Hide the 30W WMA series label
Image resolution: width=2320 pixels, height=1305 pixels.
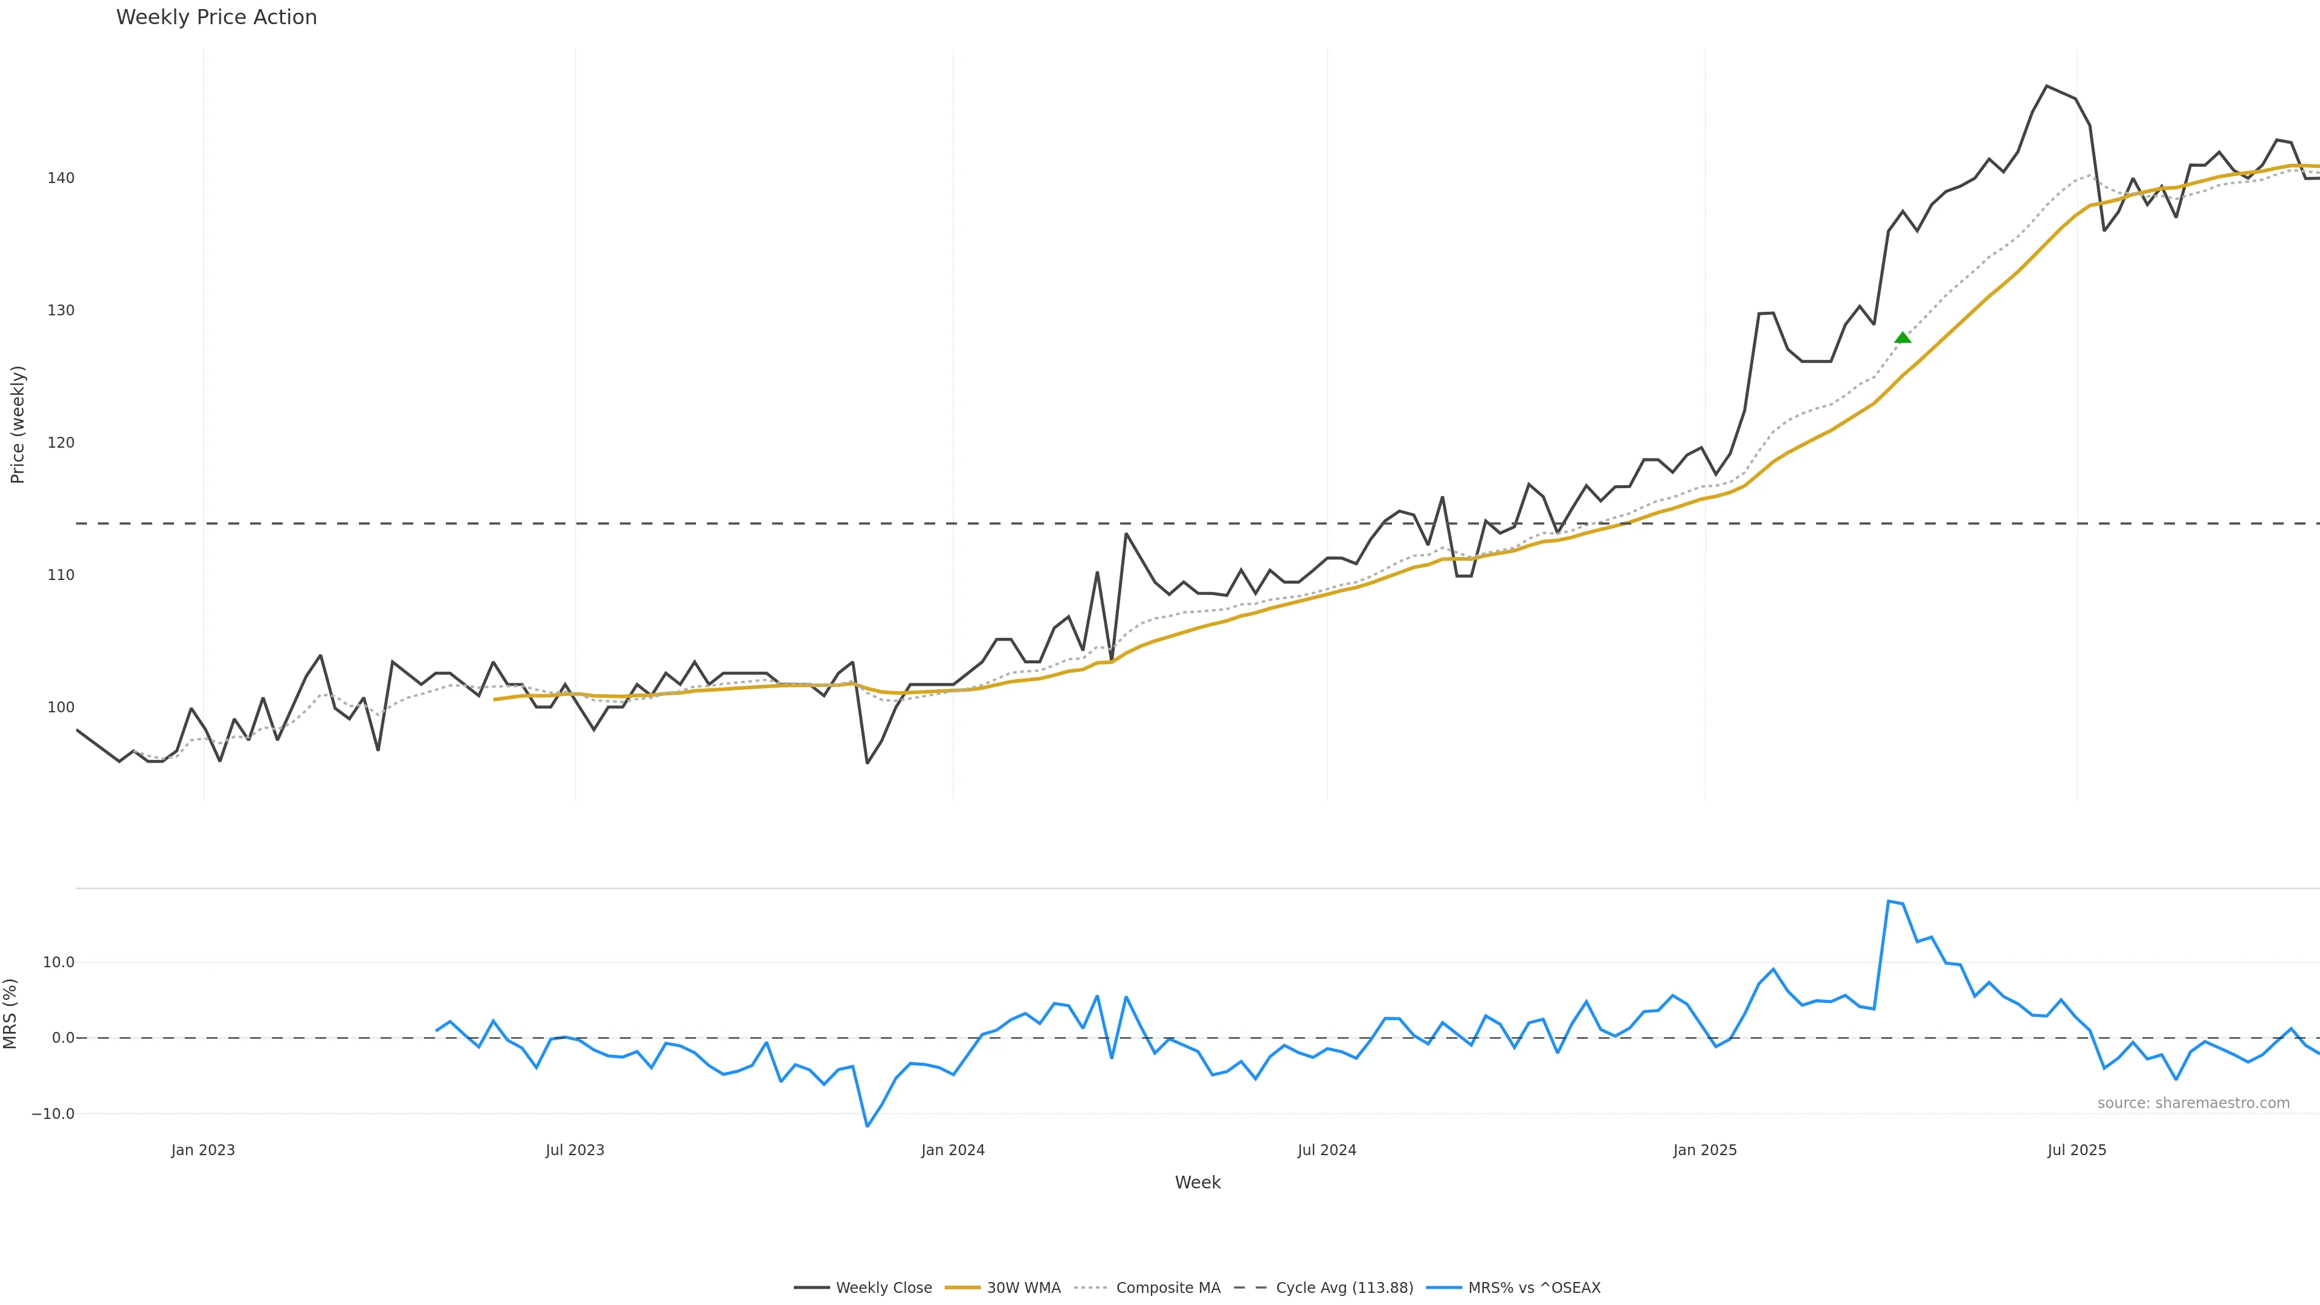pos(1023,1288)
